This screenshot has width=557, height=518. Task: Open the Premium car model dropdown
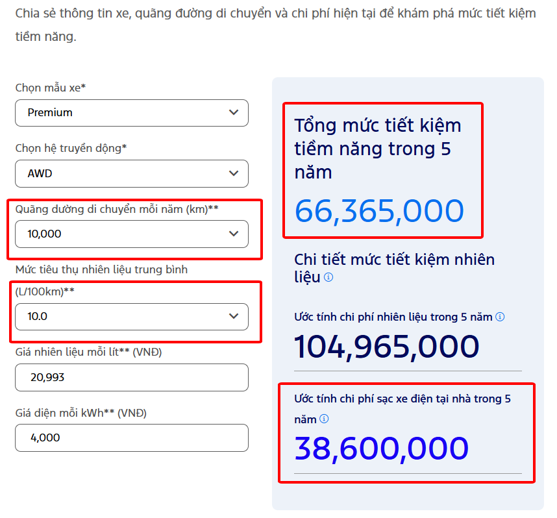(x=132, y=113)
